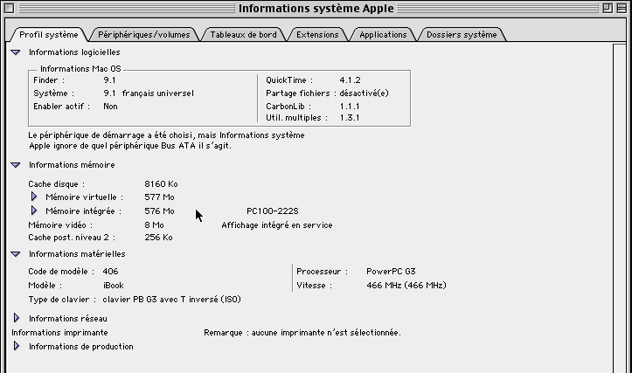632x373 pixels.
Task: Switch to the Profil système tab
Action: click(x=48, y=35)
